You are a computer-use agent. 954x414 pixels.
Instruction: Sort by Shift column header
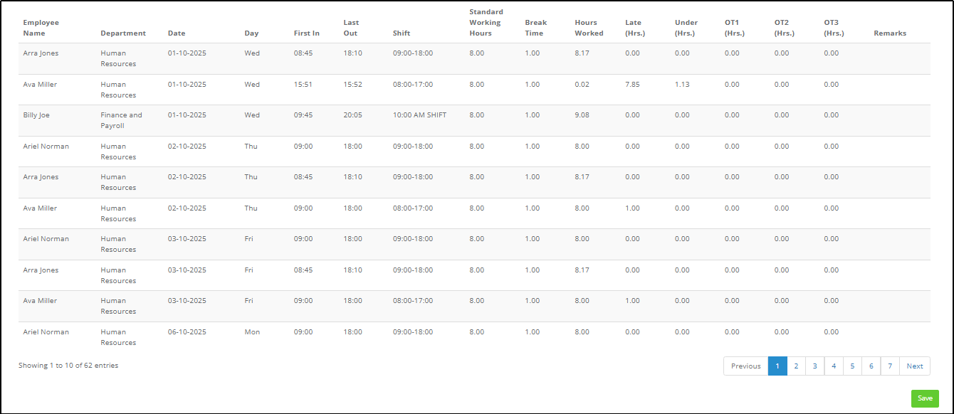(402, 33)
